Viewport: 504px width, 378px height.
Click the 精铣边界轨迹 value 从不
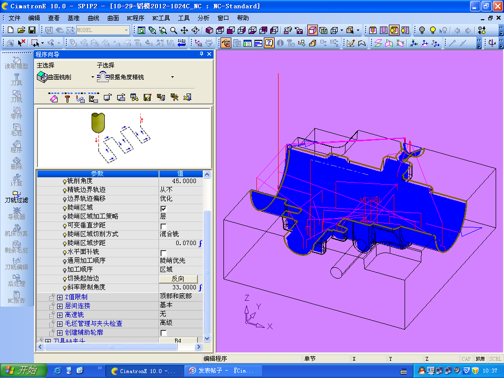181,190
